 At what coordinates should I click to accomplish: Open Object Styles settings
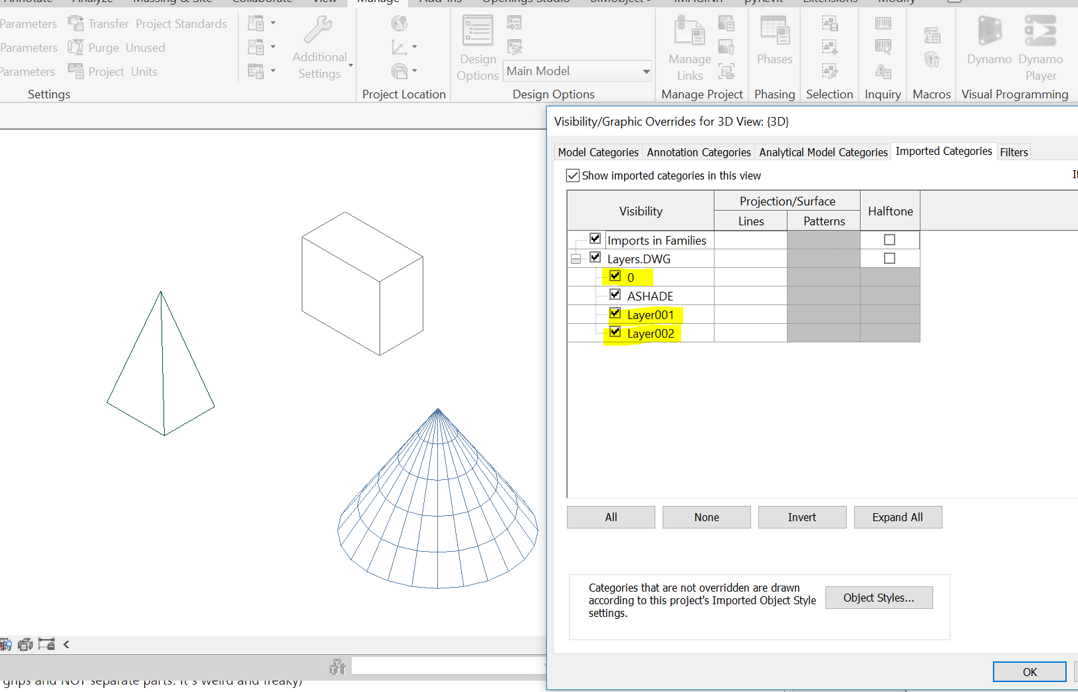tap(879, 597)
